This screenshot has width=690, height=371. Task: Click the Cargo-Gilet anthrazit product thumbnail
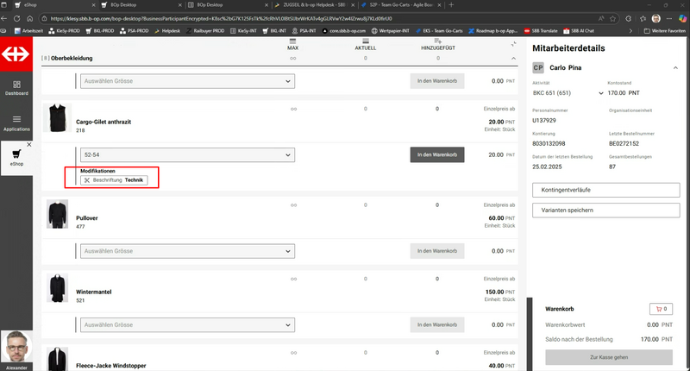pos(58,118)
